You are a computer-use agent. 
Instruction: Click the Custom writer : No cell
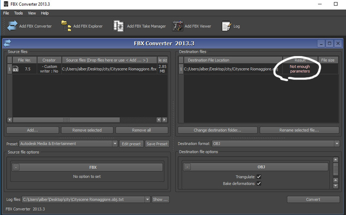[49, 69]
